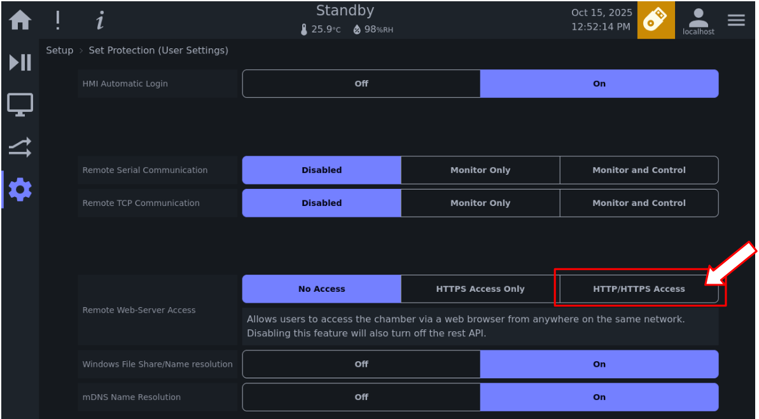Click the Setup breadcrumb link
Viewport: 759px width, 419px height.
60,50
